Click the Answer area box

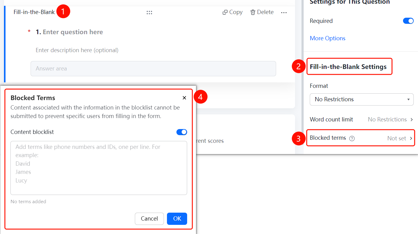[x=153, y=69]
